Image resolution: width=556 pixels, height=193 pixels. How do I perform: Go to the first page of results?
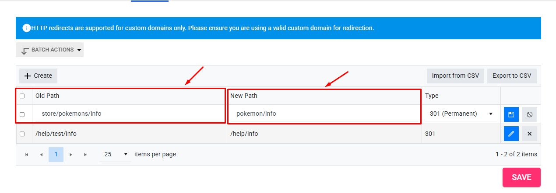[27, 155]
